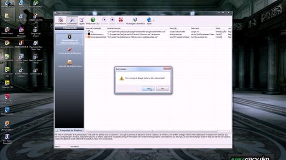
Task: Open Gerenciador de Autoinicializações traffic-light tool
Action: tap(70, 39)
